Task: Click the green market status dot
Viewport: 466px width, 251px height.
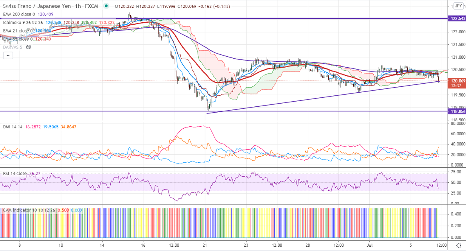Action: pos(106,6)
